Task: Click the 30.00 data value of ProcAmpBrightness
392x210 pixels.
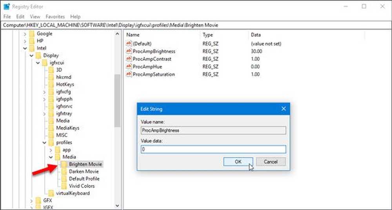Action: coord(256,51)
